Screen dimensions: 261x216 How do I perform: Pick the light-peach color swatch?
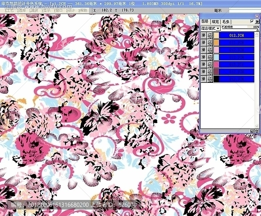[216, 36]
